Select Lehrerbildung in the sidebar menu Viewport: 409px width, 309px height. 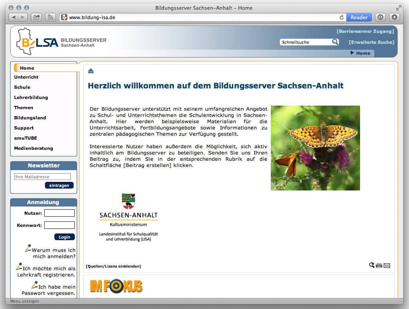[31, 97]
